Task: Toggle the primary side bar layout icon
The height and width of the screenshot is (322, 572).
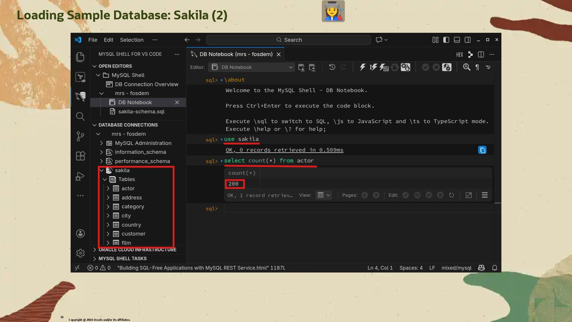Action: click(446, 40)
